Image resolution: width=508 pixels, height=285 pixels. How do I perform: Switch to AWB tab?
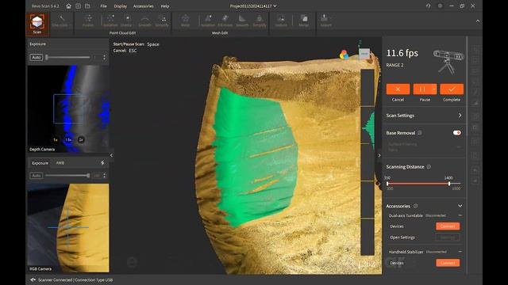(x=60, y=163)
